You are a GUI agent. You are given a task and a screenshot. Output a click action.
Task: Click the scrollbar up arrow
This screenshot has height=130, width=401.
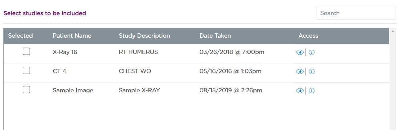[393, 31]
